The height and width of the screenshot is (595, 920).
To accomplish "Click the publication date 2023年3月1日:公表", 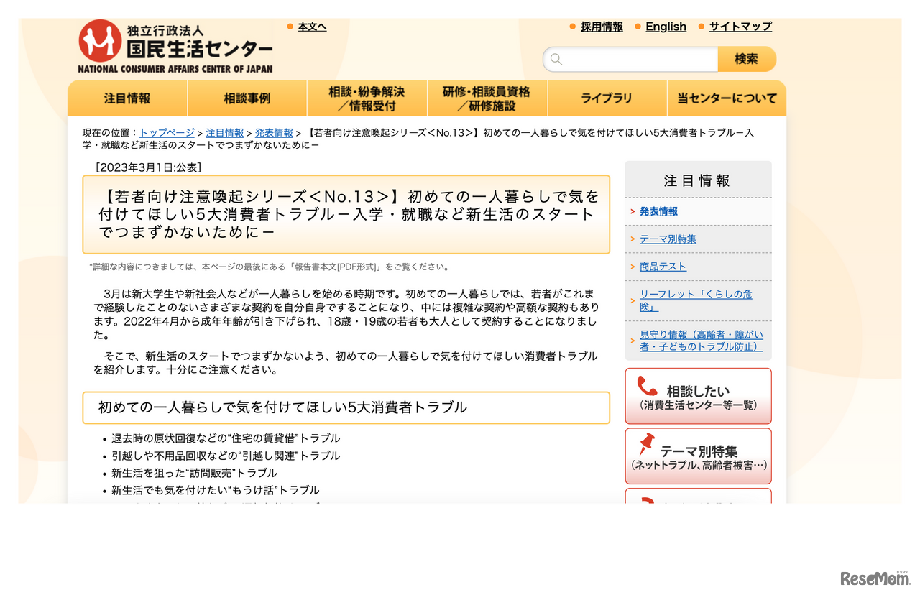I will 148,167.
